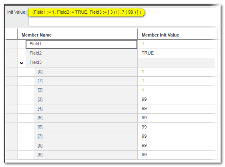This screenshot has width=225, height=167.
Task: Edit init value of element [9]
Action: (x=177, y=155)
